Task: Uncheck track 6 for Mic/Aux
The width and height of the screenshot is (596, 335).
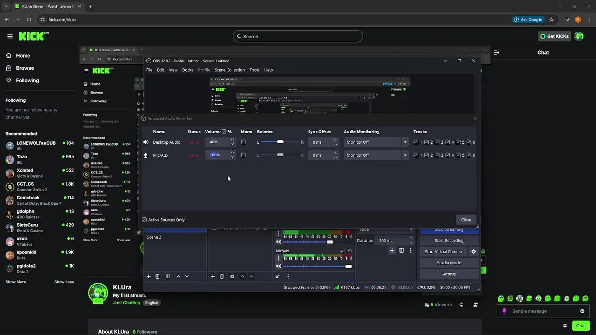Action: [469, 155]
